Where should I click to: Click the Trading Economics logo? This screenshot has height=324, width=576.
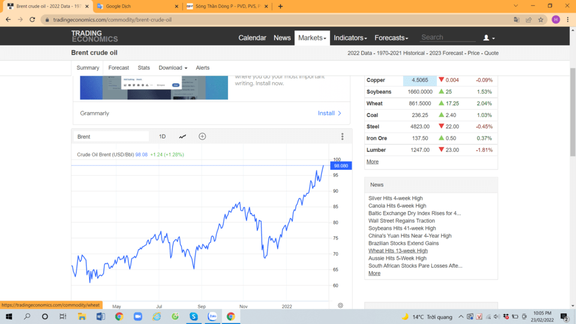(94, 36)
